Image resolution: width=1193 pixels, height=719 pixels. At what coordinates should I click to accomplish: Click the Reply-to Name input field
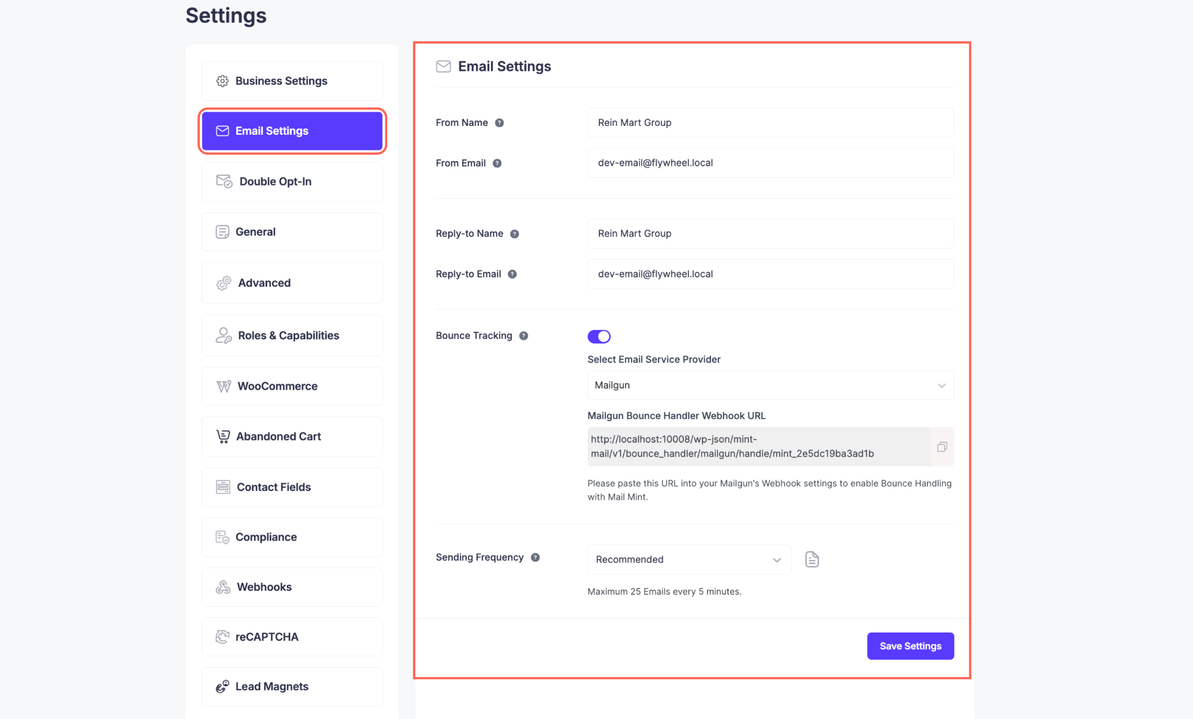771,234
